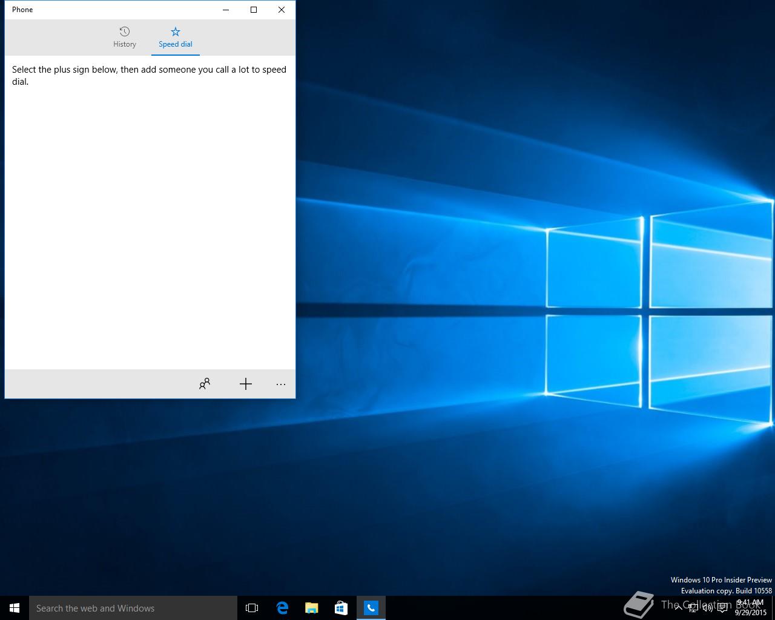The width and height of the screenshot is (775, 620).
Task: Select the Speed dial tab
Action: coord(176,38)
